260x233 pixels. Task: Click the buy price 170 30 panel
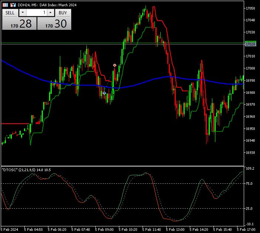tap(54, 24)
